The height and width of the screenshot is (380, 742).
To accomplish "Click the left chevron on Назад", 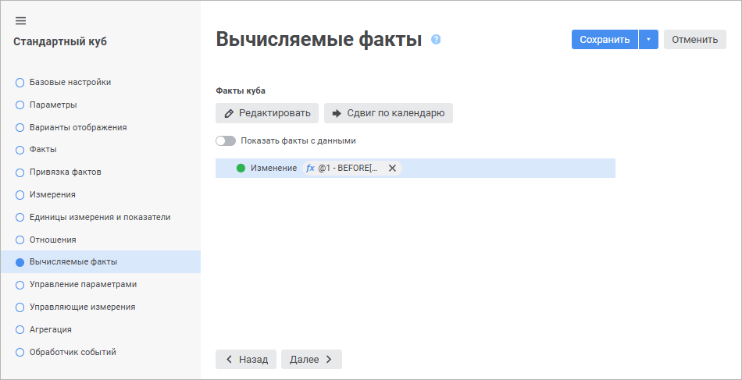I will [x=229, y=359].
